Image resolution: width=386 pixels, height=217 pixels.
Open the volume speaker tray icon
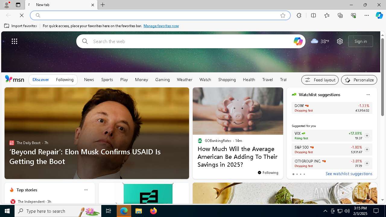point(347,211)
